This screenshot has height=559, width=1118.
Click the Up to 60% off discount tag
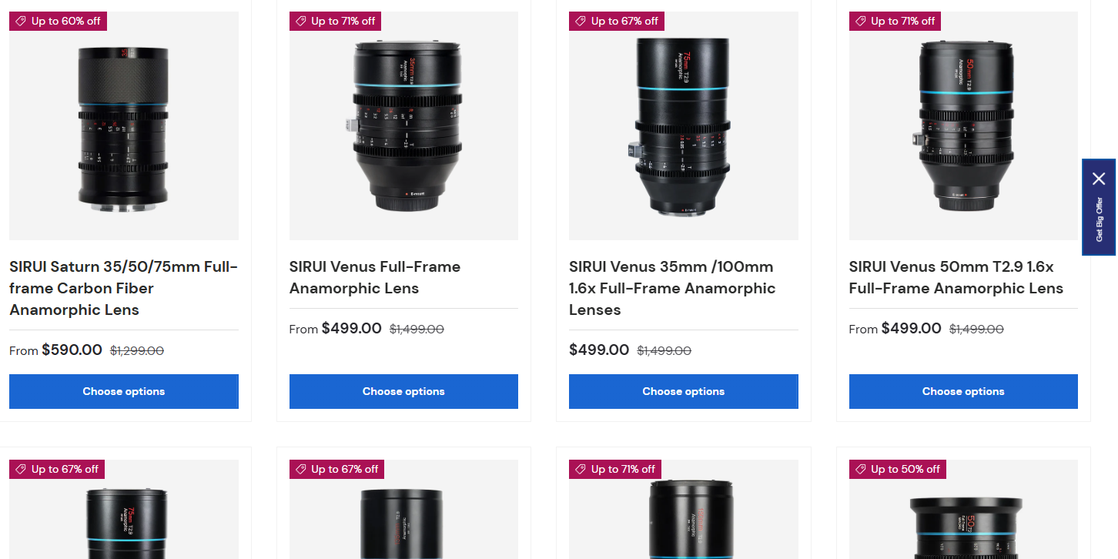(x=58, y=21)
